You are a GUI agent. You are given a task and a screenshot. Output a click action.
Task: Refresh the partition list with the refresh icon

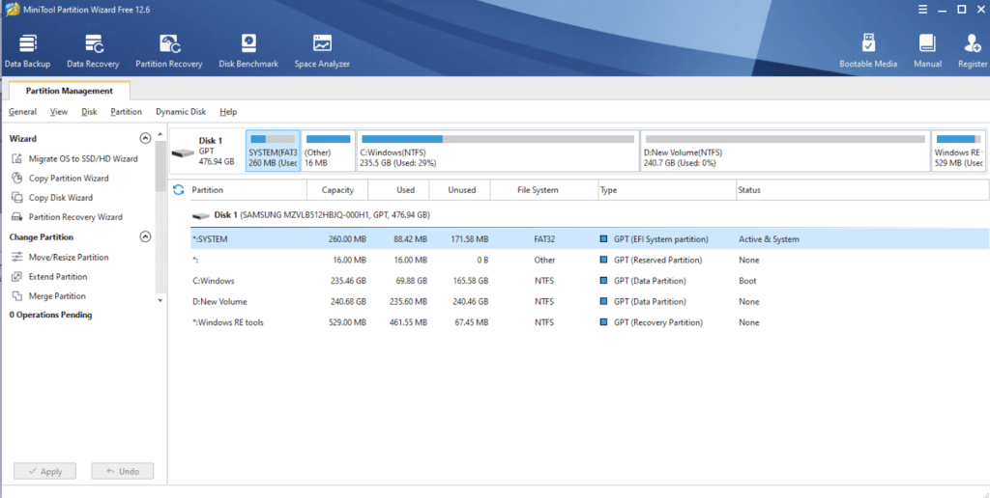click(179, 190)
